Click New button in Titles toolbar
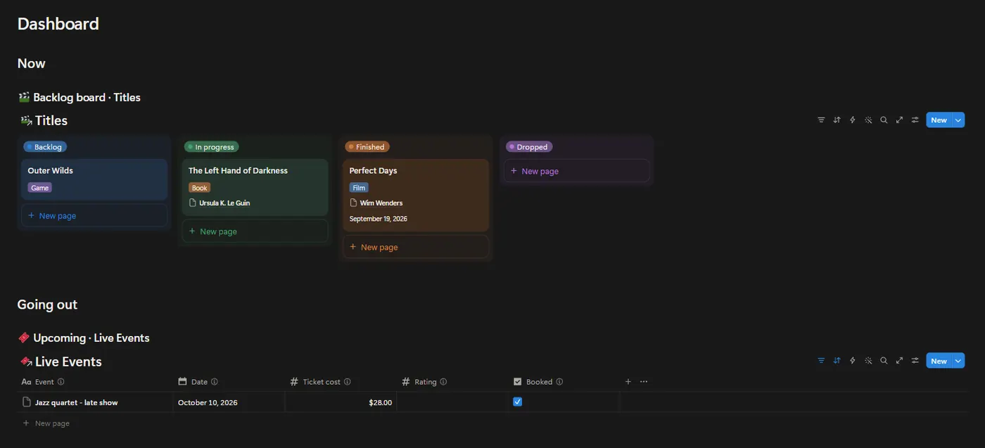The width and height of the screenshot is (985, 448). 939,120
